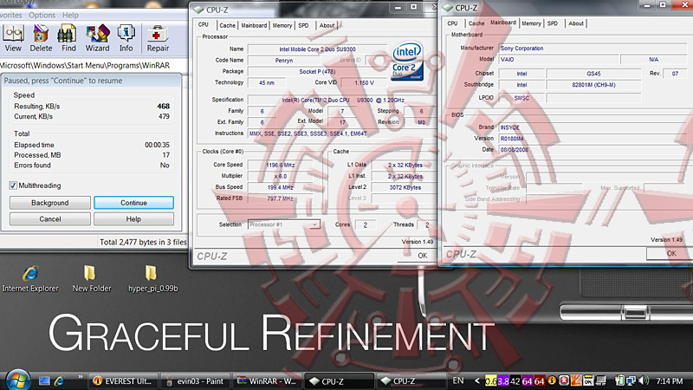693x390 pixels.
Task: Expand quick launch chevron on taskbar
Action: tap(81, 377)
